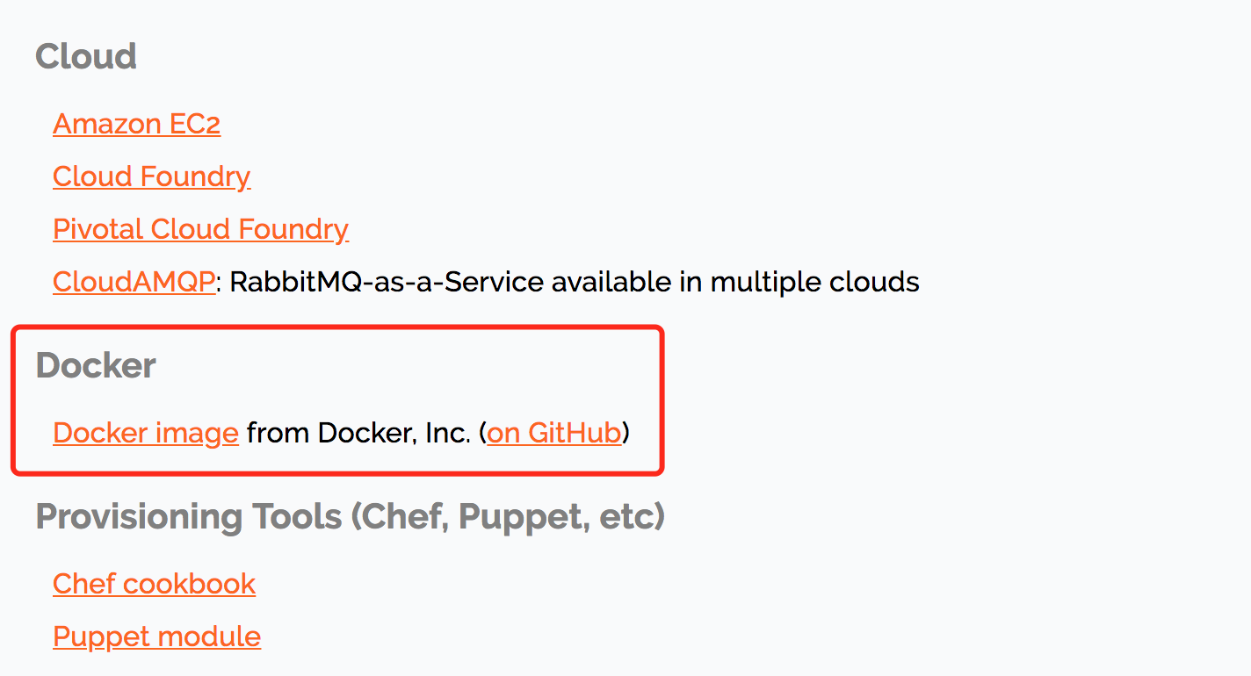Screen dimensions: 1251x676
Task: Click the word "Tools" in the heading
Action: click(294, 516)
